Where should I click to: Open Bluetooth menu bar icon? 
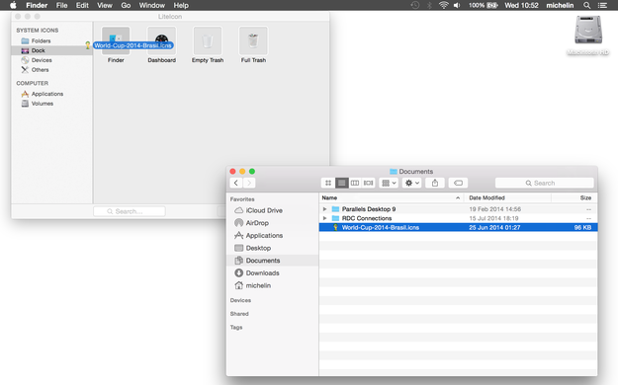point(429,5)
